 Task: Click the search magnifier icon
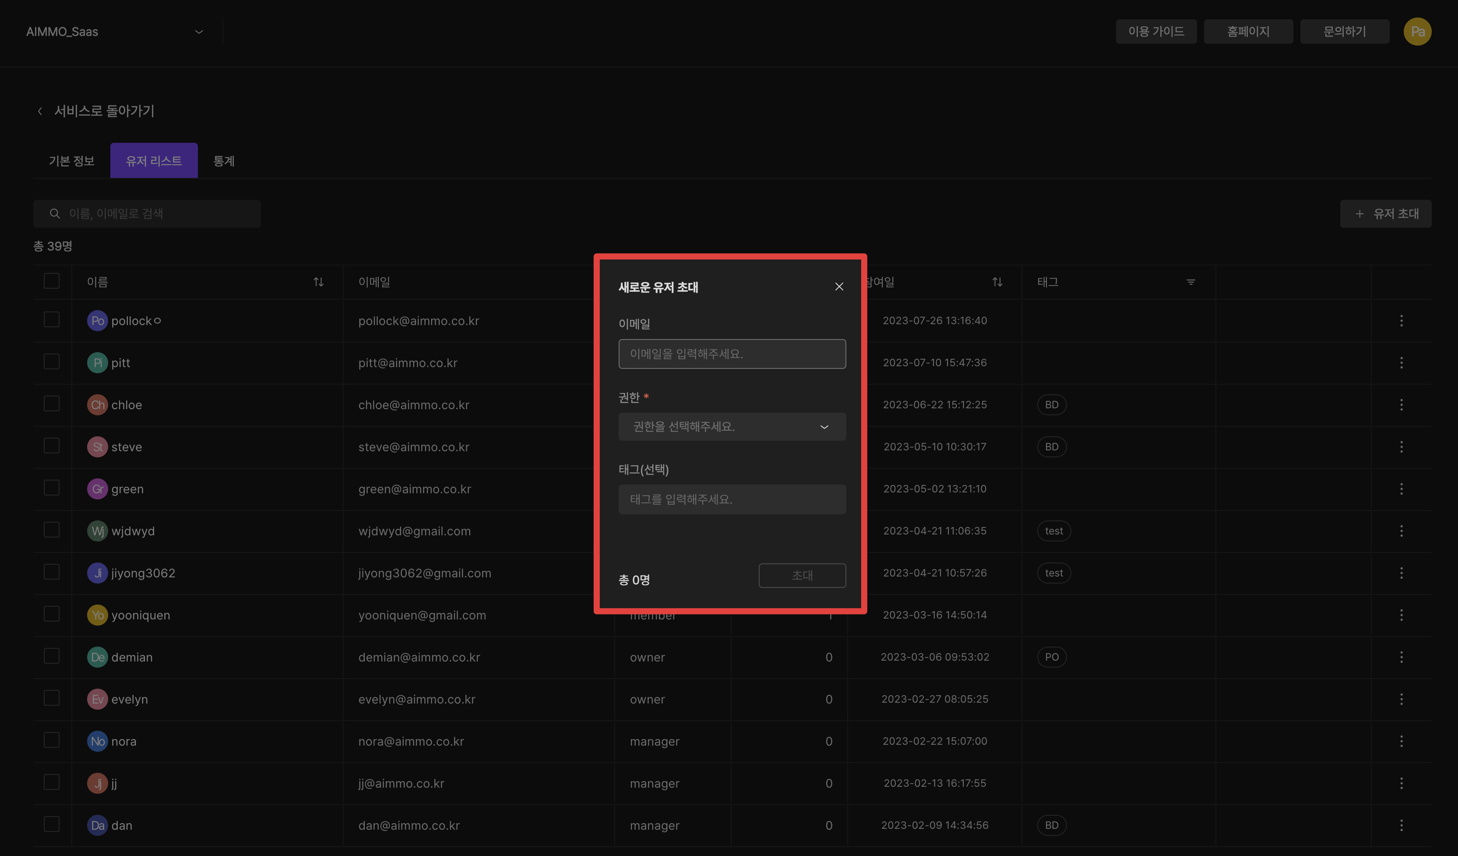coord(54,214)
